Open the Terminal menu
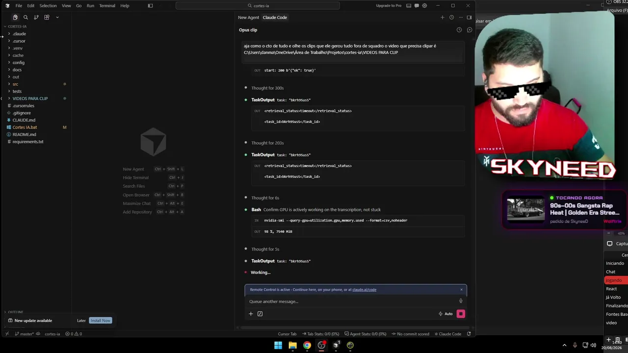628x353 pixels. pos(107,6)
